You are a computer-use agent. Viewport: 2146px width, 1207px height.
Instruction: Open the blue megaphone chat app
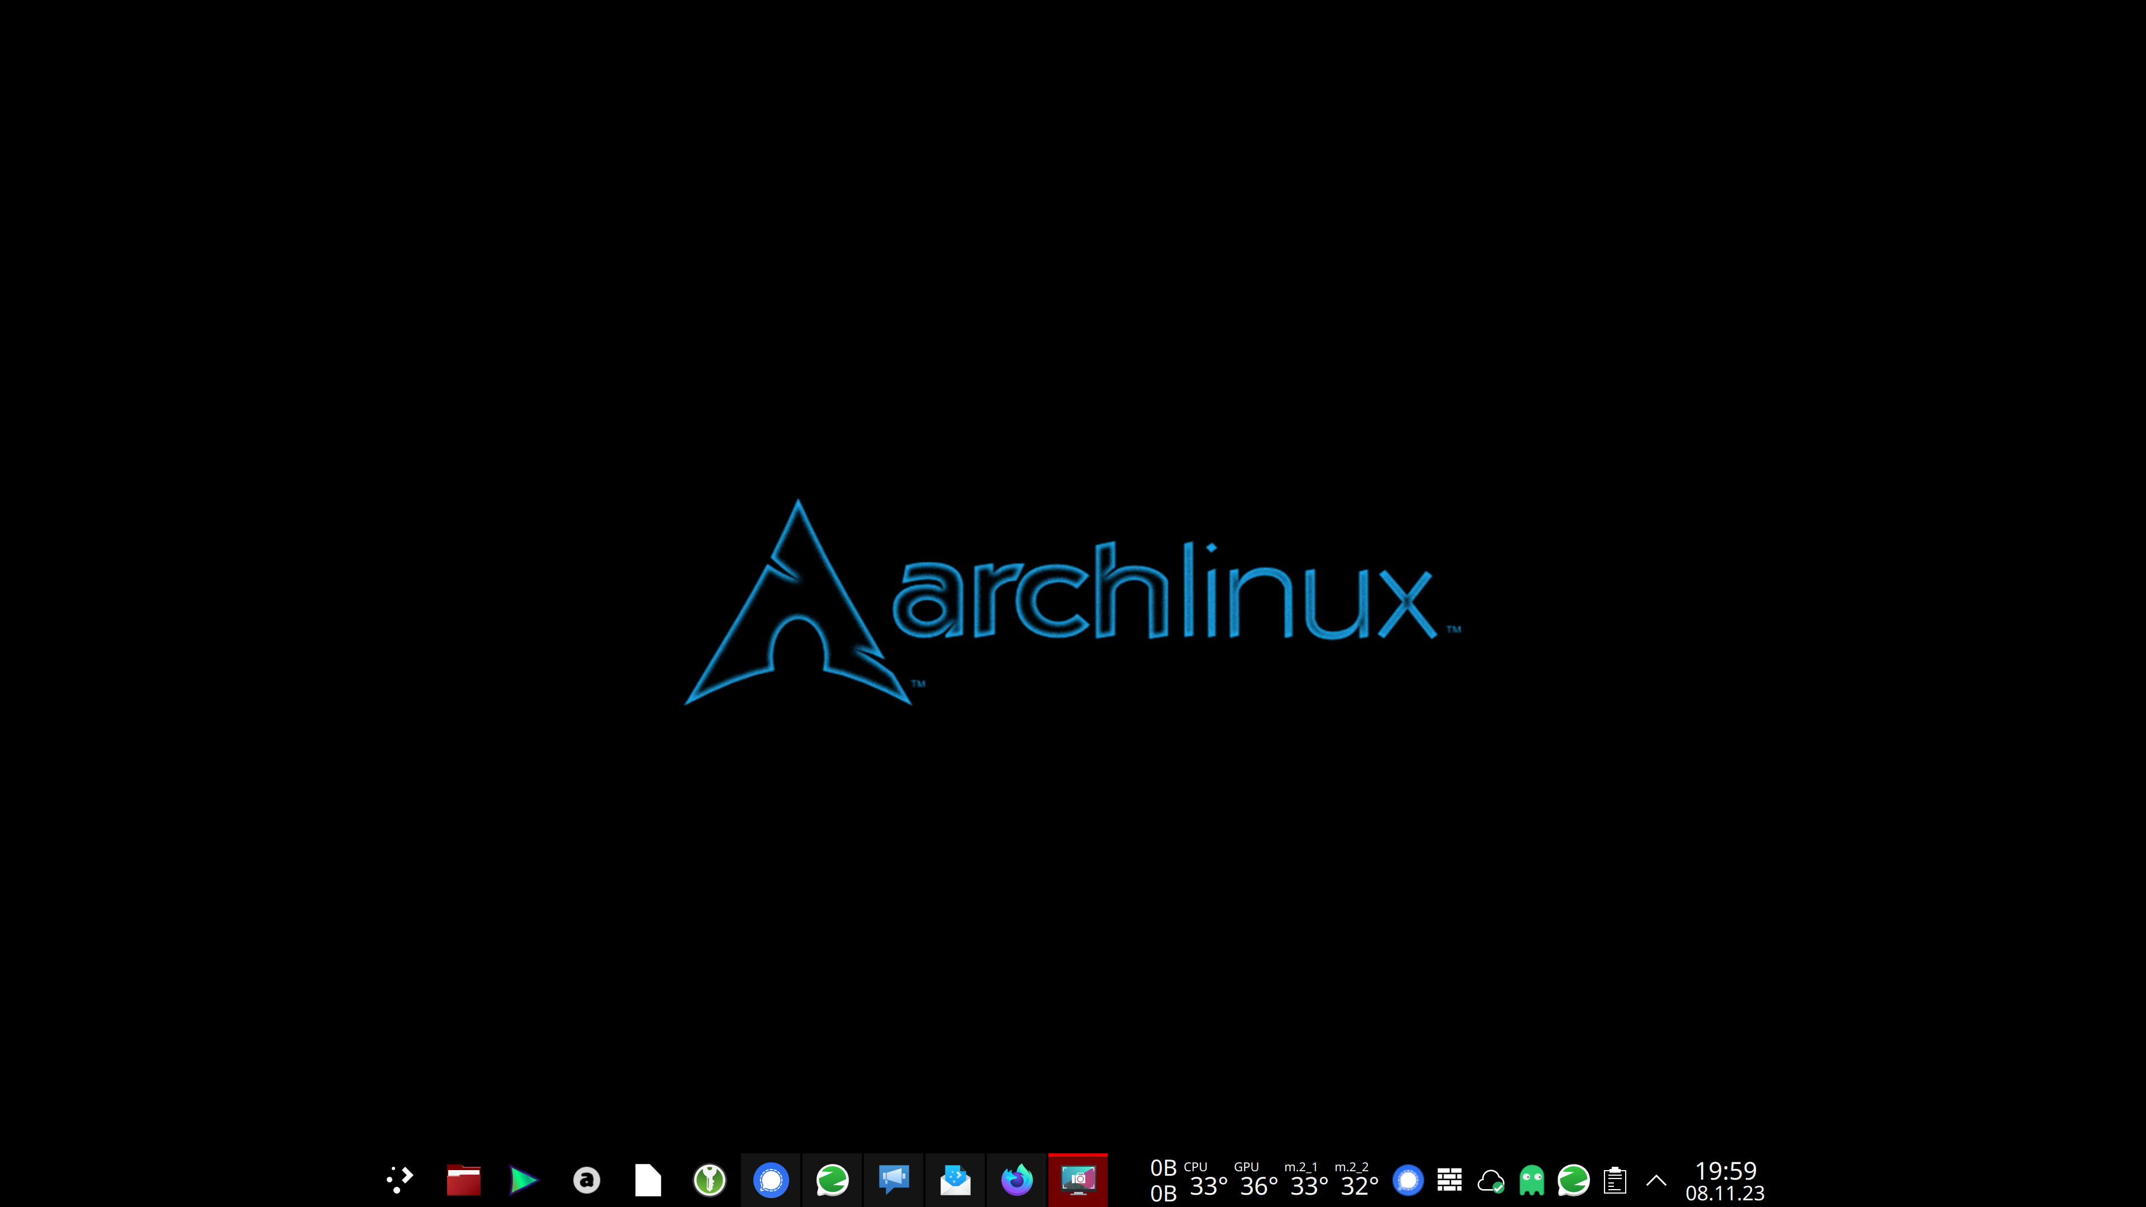click(894, 1180)
